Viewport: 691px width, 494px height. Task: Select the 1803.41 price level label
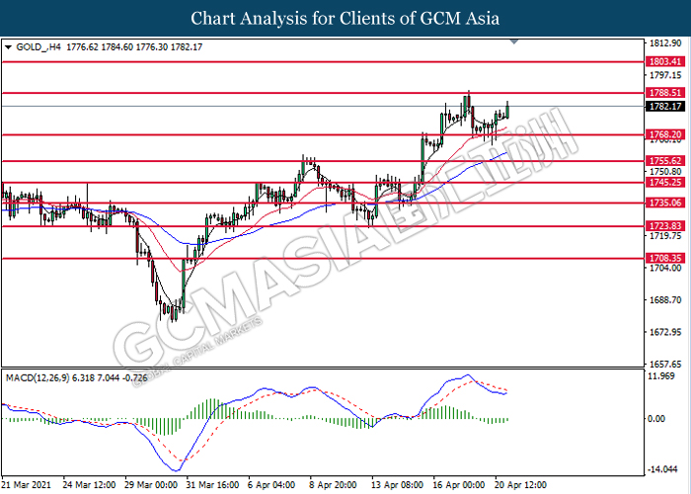pyautogui.click(x=665, y=61)
